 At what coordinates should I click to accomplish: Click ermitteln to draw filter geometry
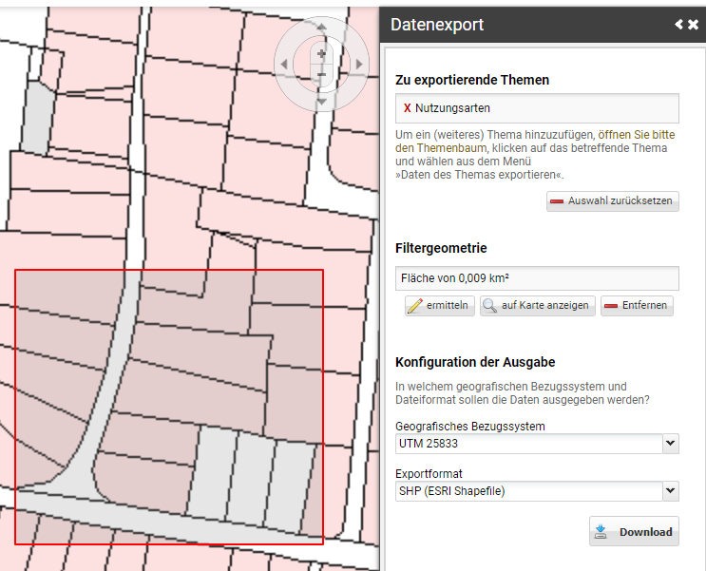click(x=439, y=305)
